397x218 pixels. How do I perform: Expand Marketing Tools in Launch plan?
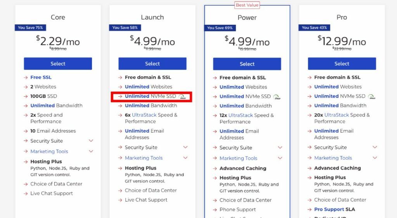tap(185, 158)
